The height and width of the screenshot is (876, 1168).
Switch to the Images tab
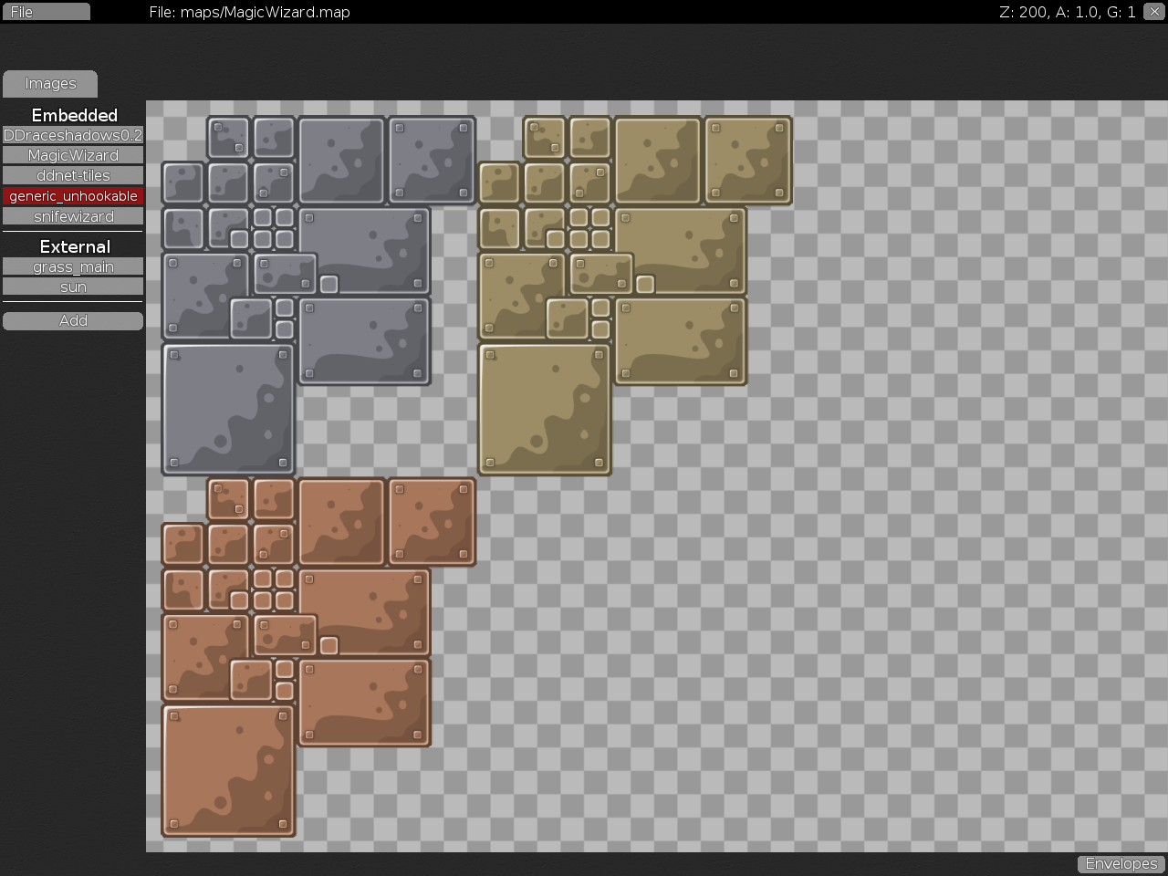[50, 84]
